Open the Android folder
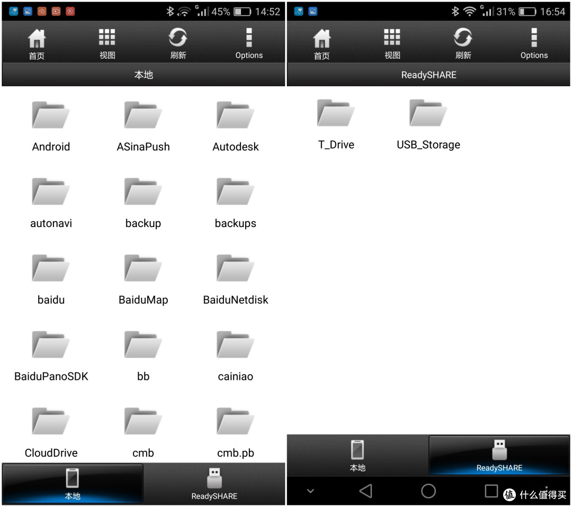Viewport: 572px width, 507px height. point(51,126)
